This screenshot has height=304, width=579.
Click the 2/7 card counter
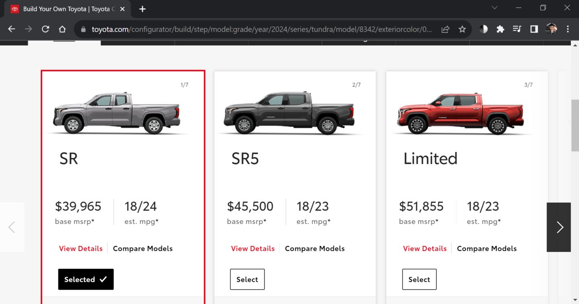(356, 85)
